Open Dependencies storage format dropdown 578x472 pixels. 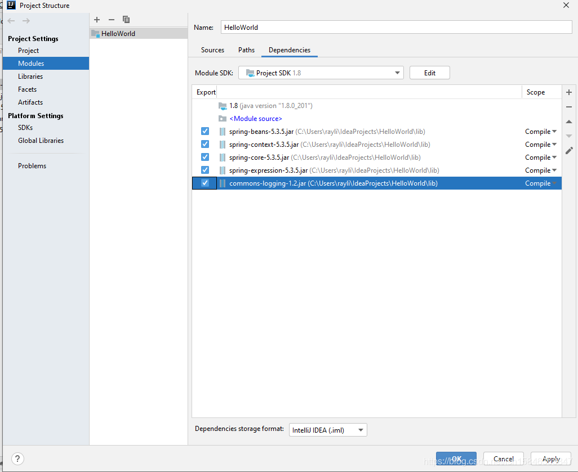point(328,430)
